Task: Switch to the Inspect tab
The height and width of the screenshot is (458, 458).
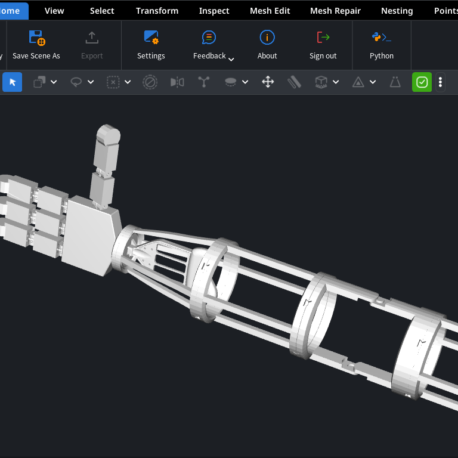Action: point(214,11)
